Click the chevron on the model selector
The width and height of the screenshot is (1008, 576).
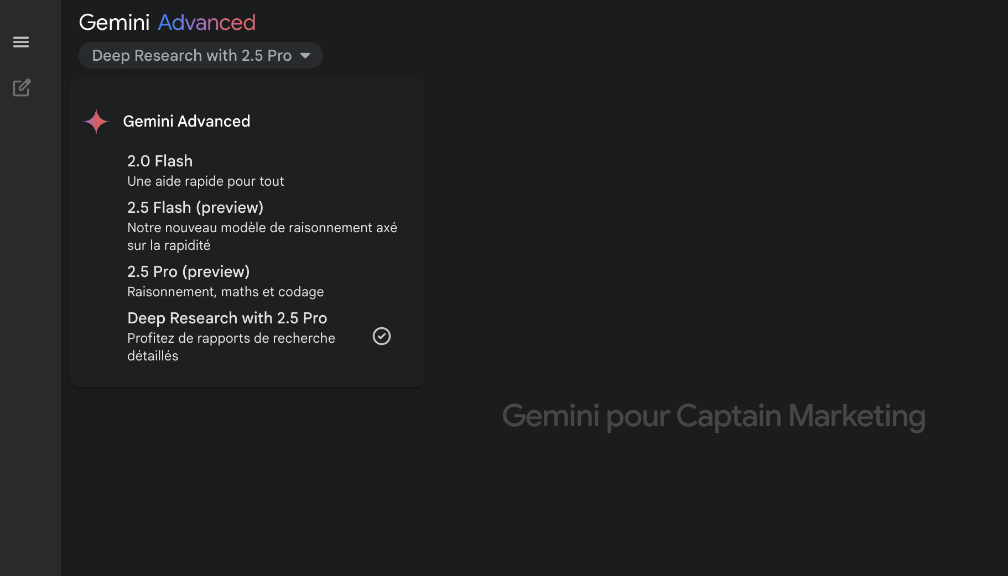pos(306,55)
